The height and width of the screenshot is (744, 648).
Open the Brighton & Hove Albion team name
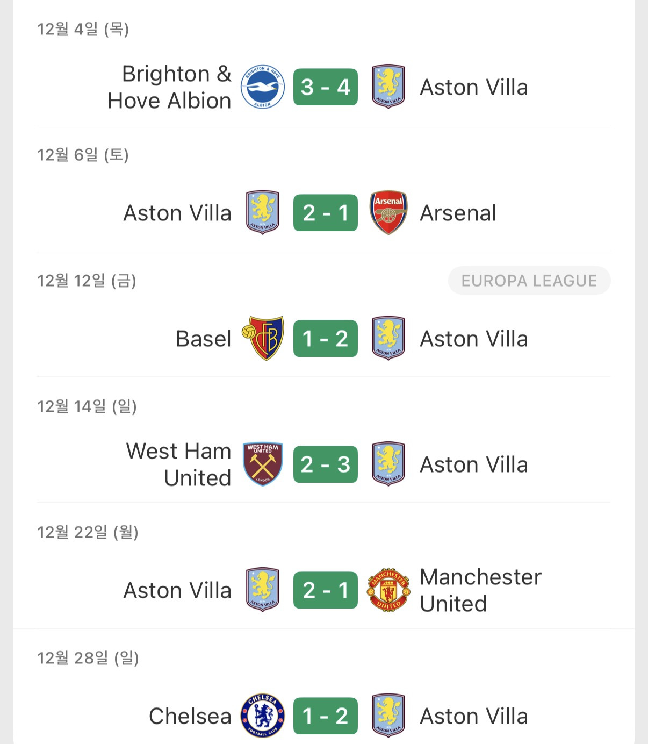[169, 87]
